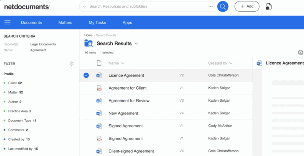Screen dimensions: 304x156
Task: Switch to My Tasks tab
Action: 97,22
